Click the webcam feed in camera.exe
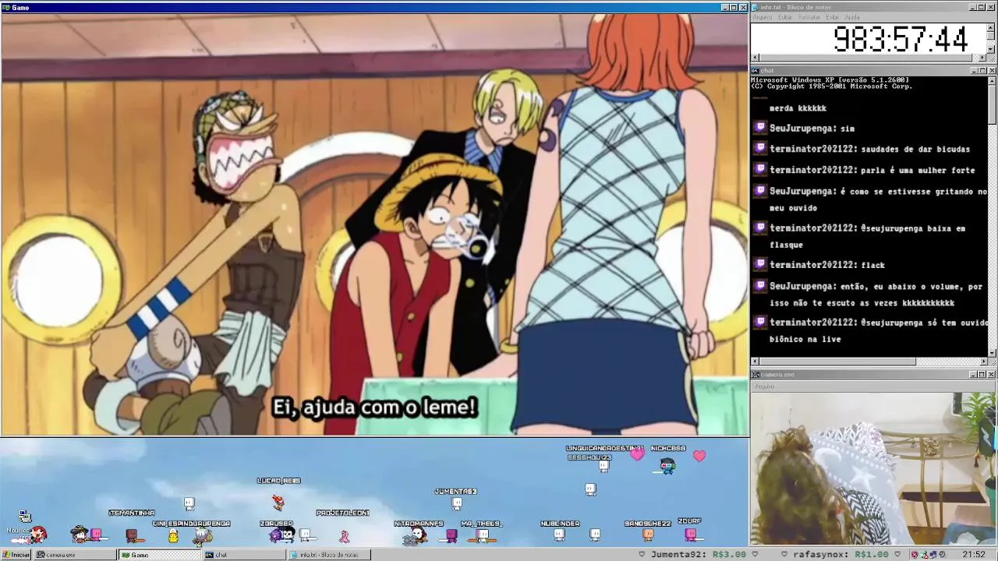This screenshot has width=998, height=561. click(x=873, y=469)
